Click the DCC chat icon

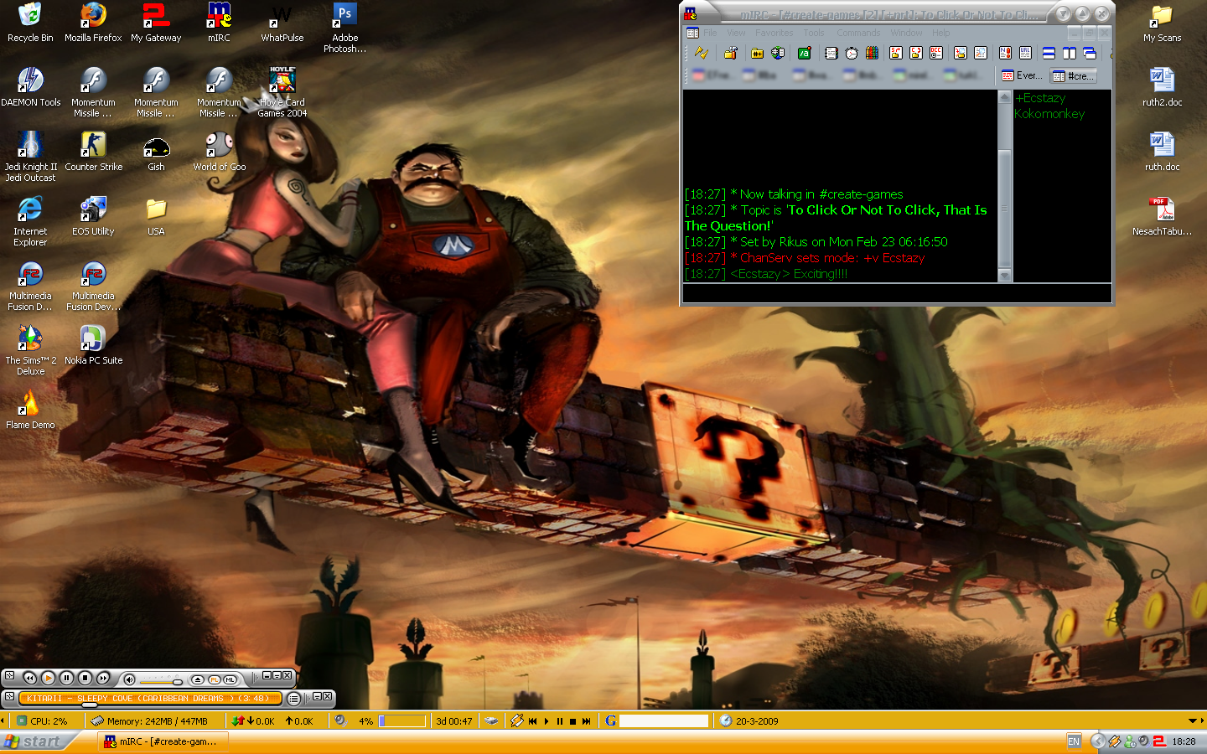(x=916, y=53)
